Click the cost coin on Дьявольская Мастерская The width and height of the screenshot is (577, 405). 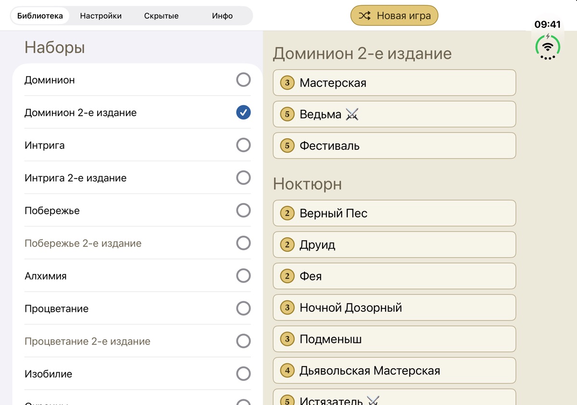287,370
